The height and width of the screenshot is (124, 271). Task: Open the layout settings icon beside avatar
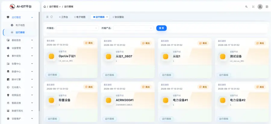click(x=267, y=7)
